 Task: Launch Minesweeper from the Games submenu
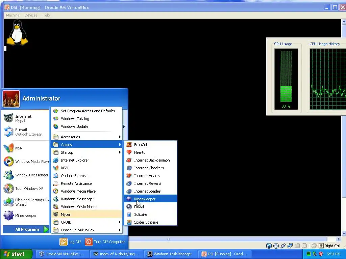pos(151,199)
